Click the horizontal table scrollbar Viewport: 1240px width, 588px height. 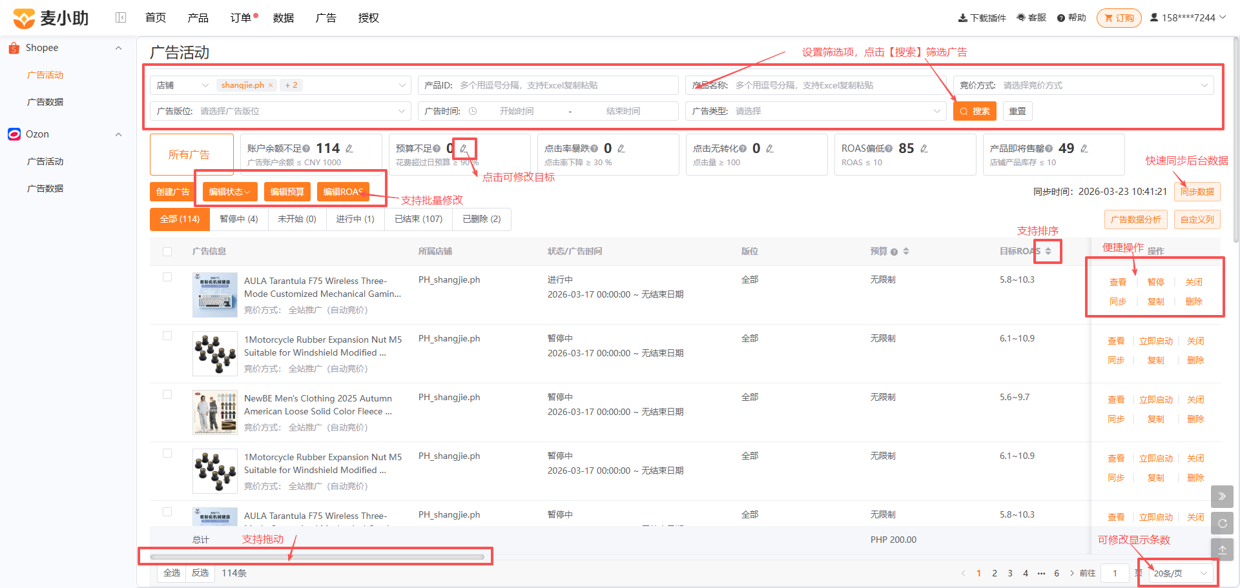[x=317, y=556]
